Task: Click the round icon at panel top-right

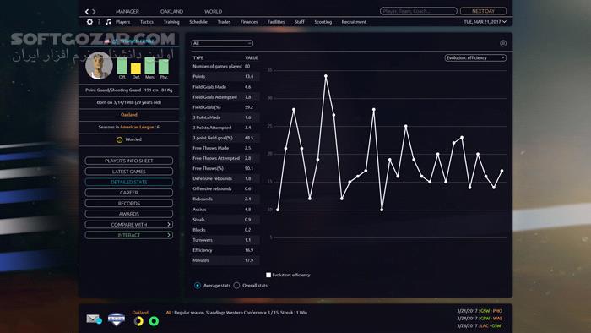Action: point(503,43)
